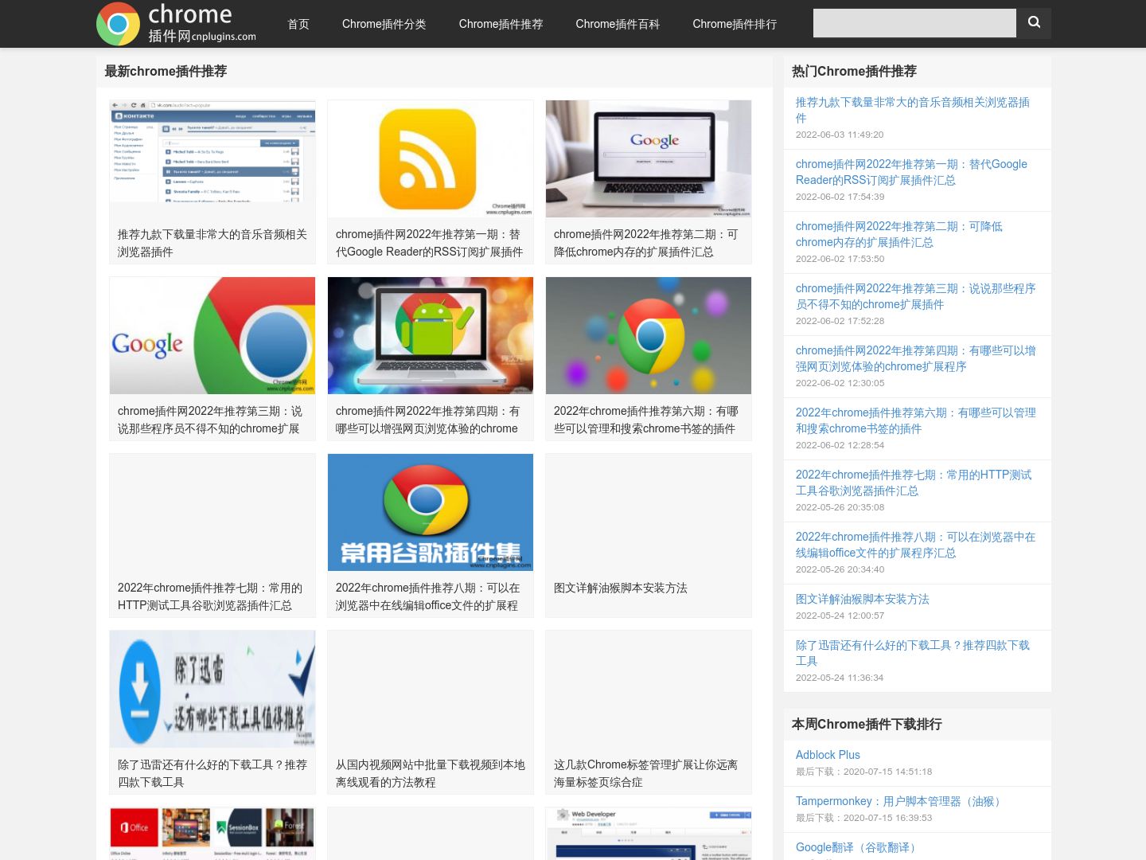
Task: Open card title 第三期 程序员不得不知的chrome扩展
Action: click(x=210, y=420)
